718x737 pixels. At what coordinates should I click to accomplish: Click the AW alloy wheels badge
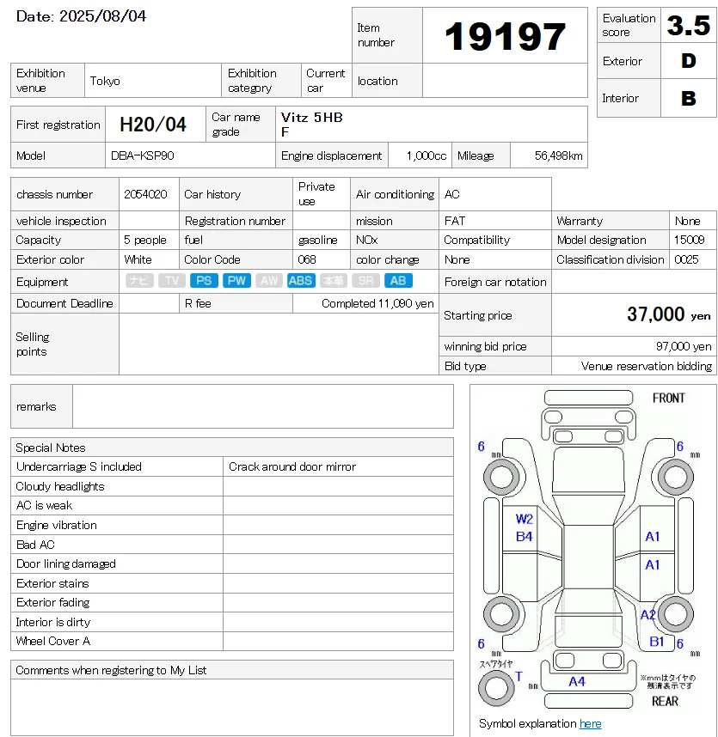269,280
